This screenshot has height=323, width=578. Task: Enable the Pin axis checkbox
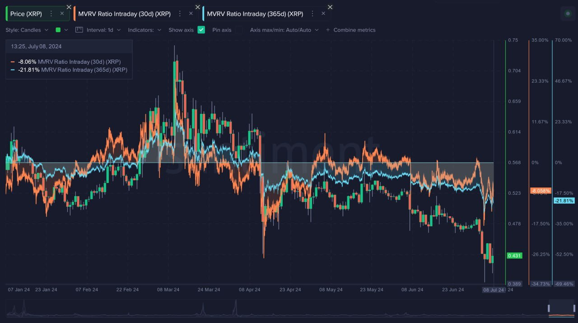tap(239, 30)
